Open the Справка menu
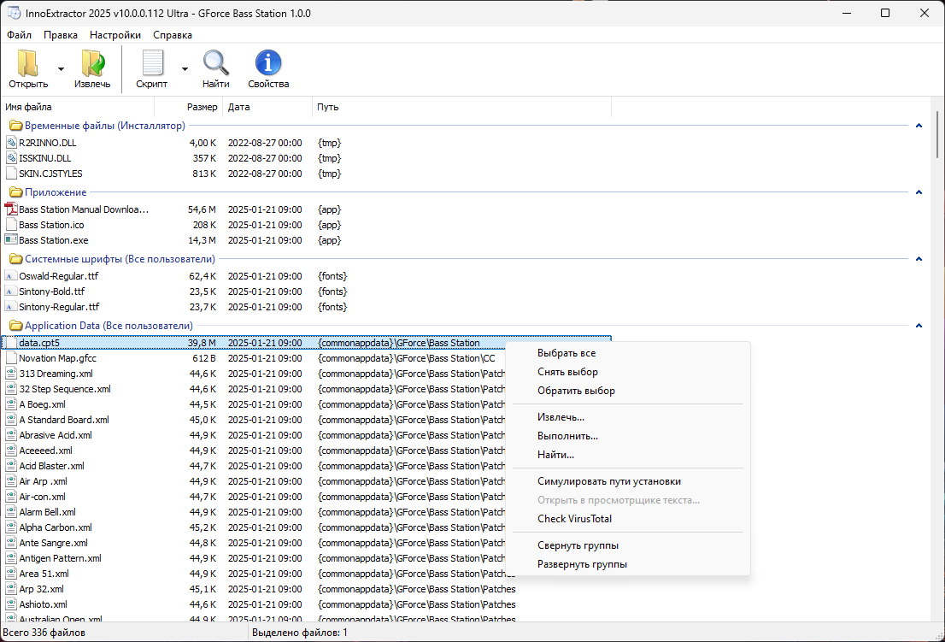945x642 pixels. pos(173,35)
